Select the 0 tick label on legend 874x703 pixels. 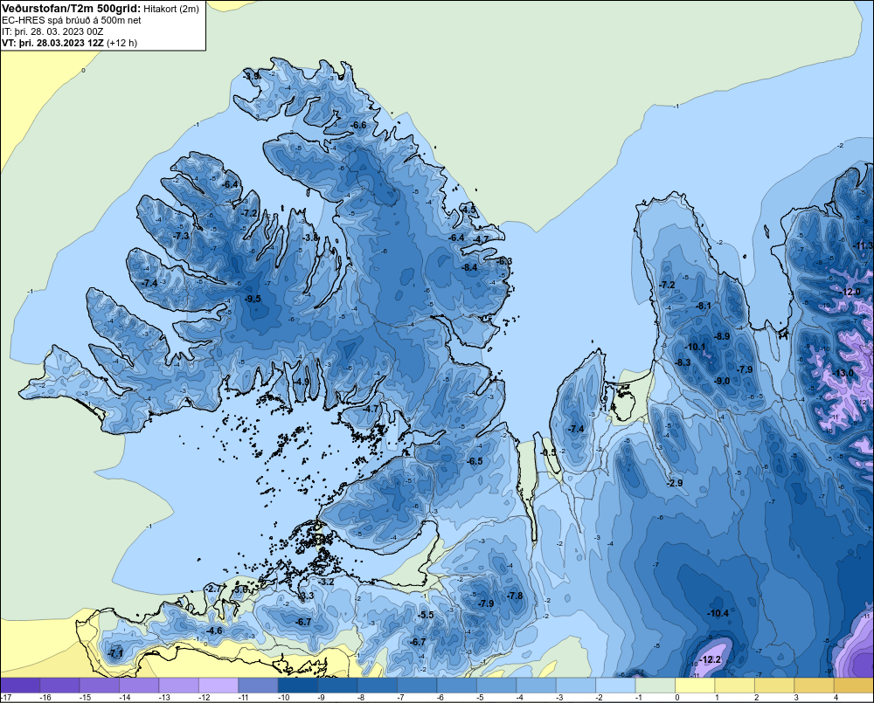point(677,698)
